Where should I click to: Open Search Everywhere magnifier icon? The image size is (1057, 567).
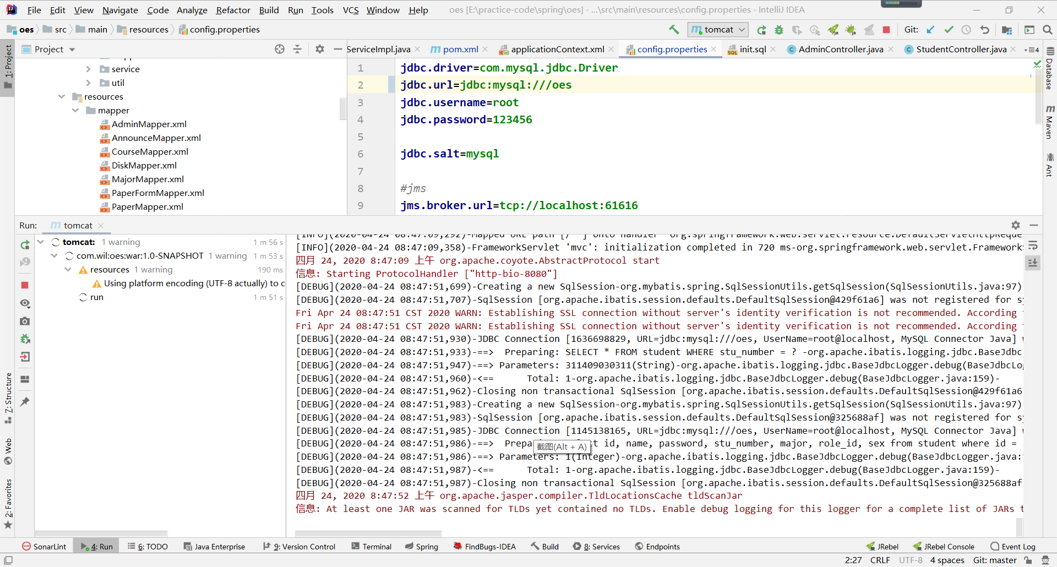(x=1048, y=30)
